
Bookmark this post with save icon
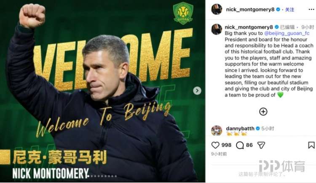(311, 145)
